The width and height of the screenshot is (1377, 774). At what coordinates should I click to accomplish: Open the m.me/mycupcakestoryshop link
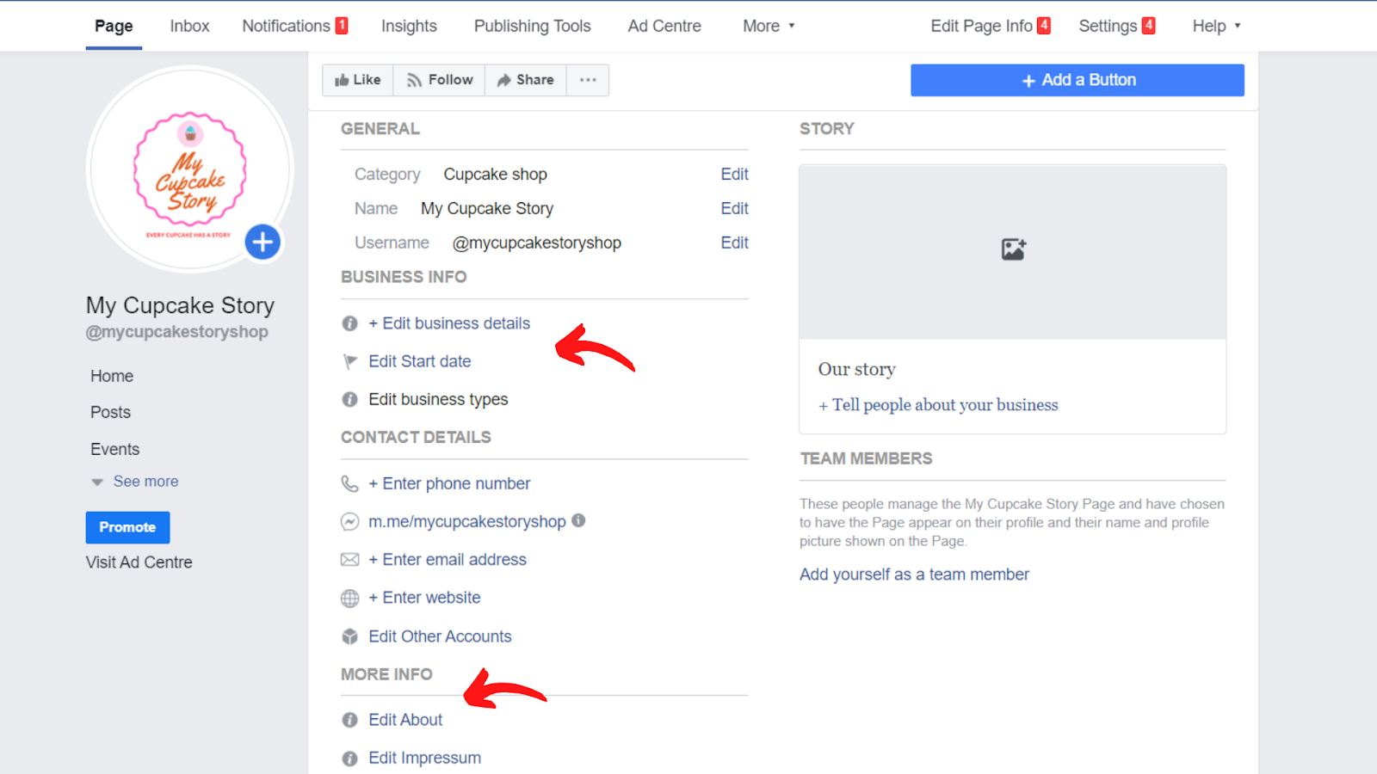click(467, 522)
